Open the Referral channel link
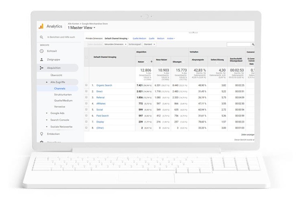The width and height of the screenshot is (298, 221). tap(100, 98)
